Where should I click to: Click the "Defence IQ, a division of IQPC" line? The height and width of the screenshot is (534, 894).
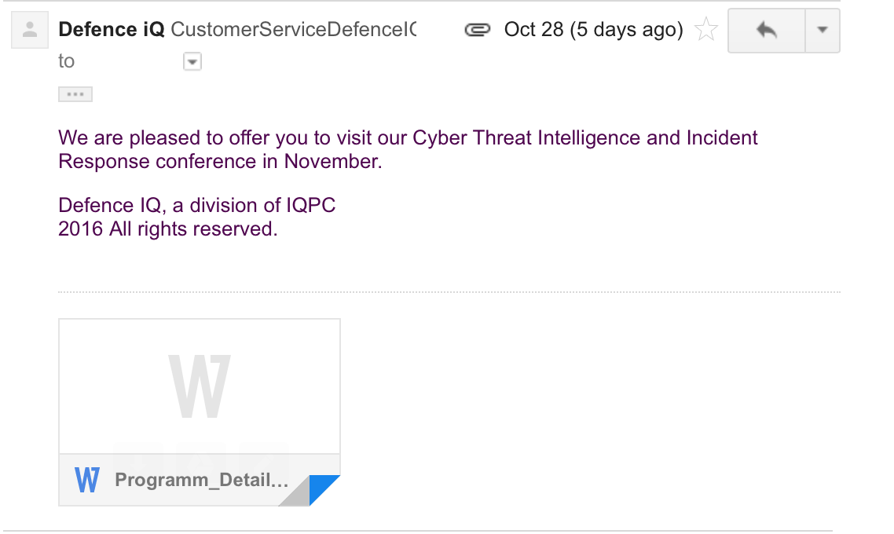coord(197,206)
